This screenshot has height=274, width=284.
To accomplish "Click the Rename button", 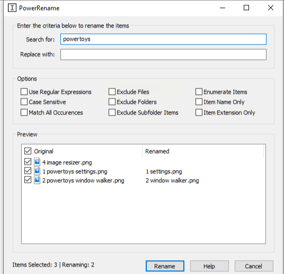I will (165, 266).
